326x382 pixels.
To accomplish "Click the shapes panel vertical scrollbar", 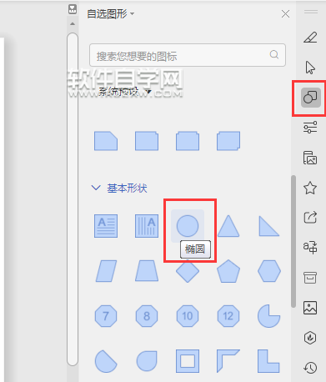I will tap(293, 241).
